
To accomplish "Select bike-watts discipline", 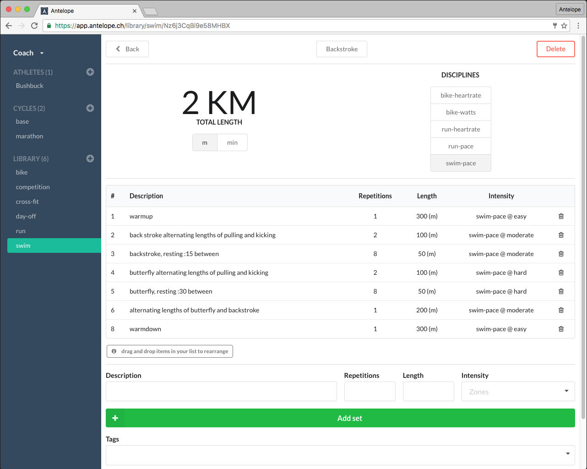I will click(x=461, y=112).
